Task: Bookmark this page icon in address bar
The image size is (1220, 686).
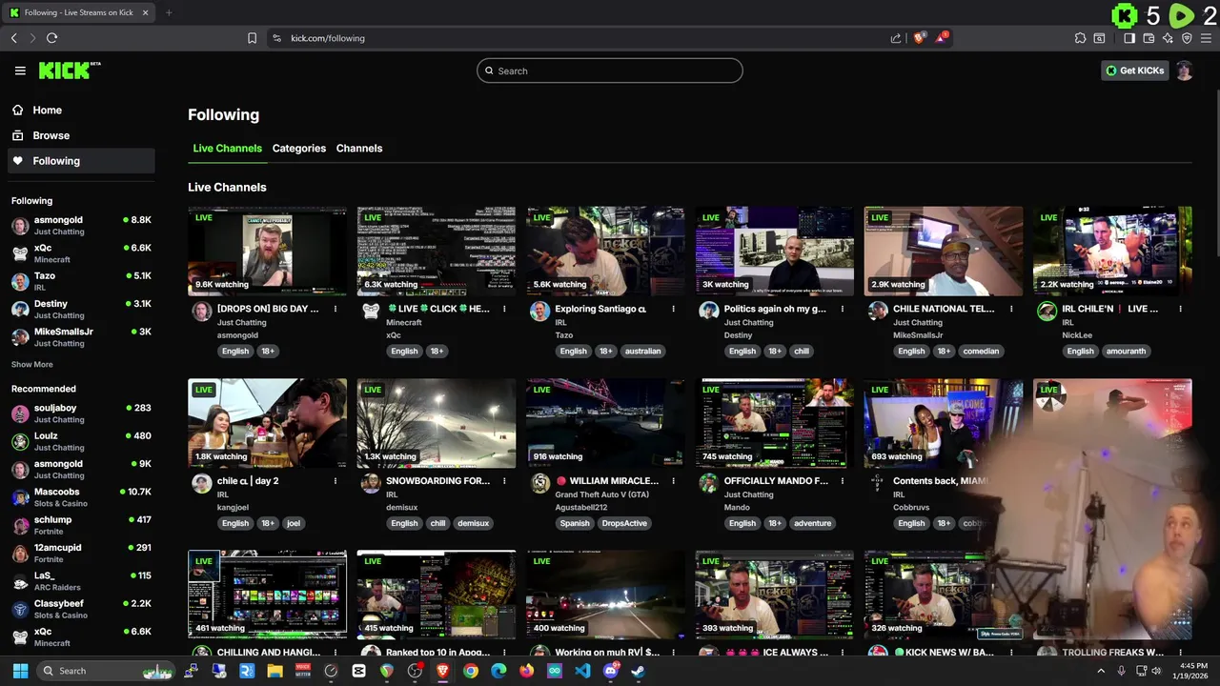Action: click(252, 38)
